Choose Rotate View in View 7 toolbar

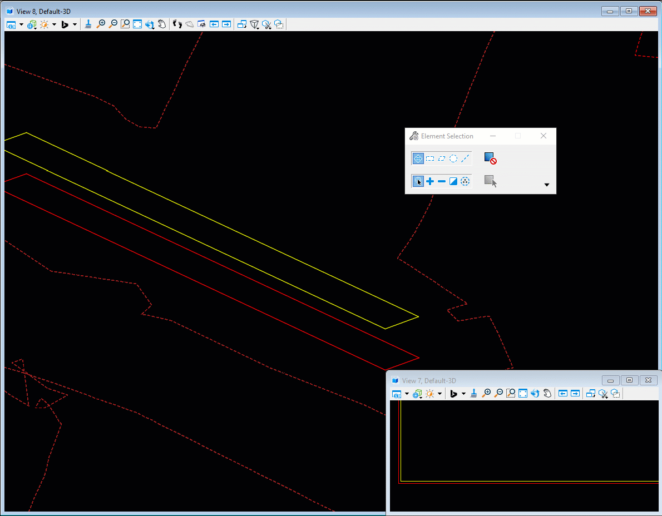(535, 394)
